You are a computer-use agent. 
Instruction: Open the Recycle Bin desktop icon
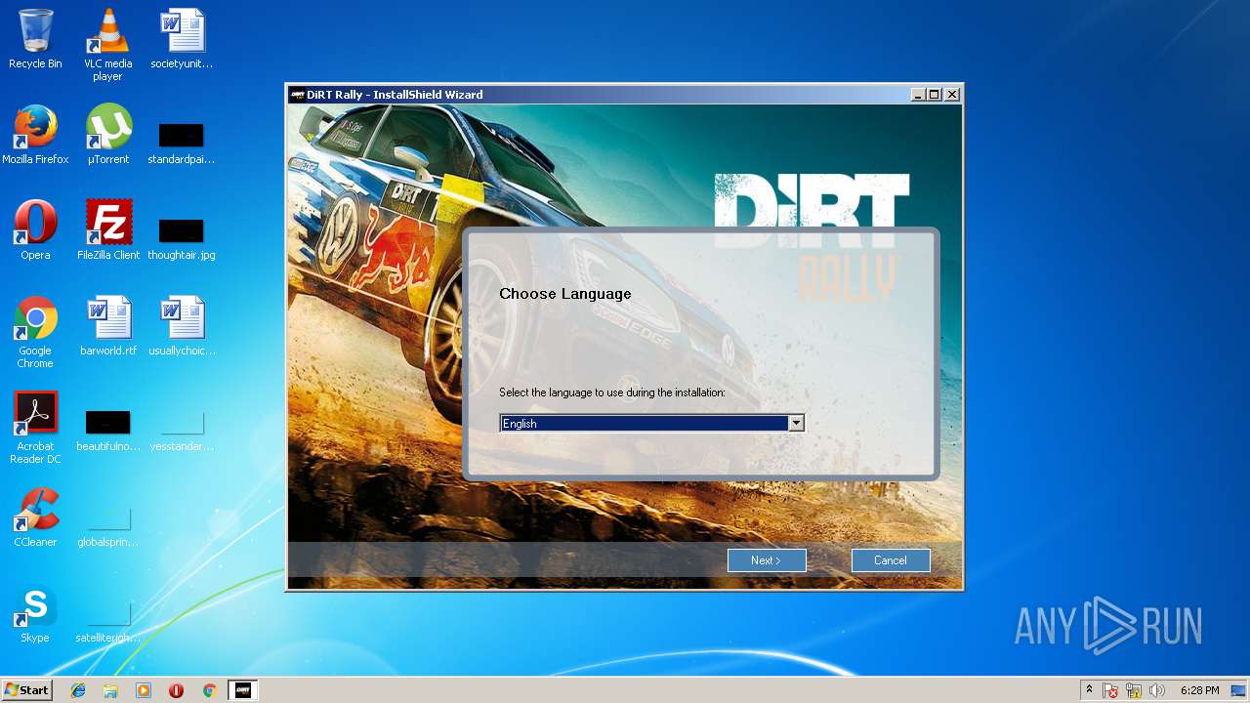tap(35, 39)
